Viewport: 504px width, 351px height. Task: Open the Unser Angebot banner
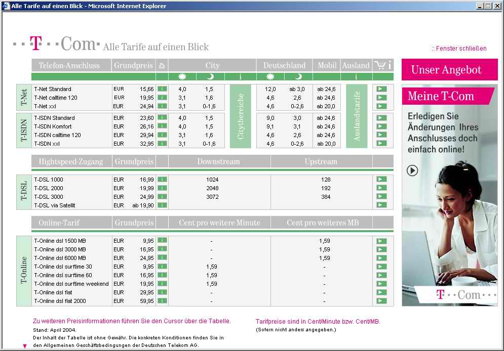449,70
